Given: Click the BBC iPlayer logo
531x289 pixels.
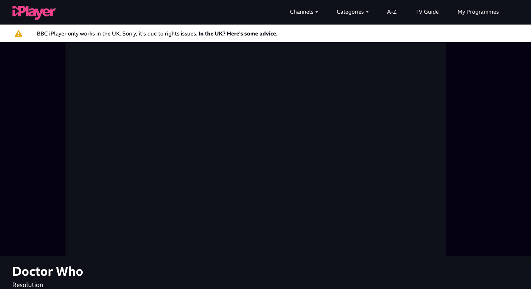Looking at the screenshot, I should (x=34, y=12).
